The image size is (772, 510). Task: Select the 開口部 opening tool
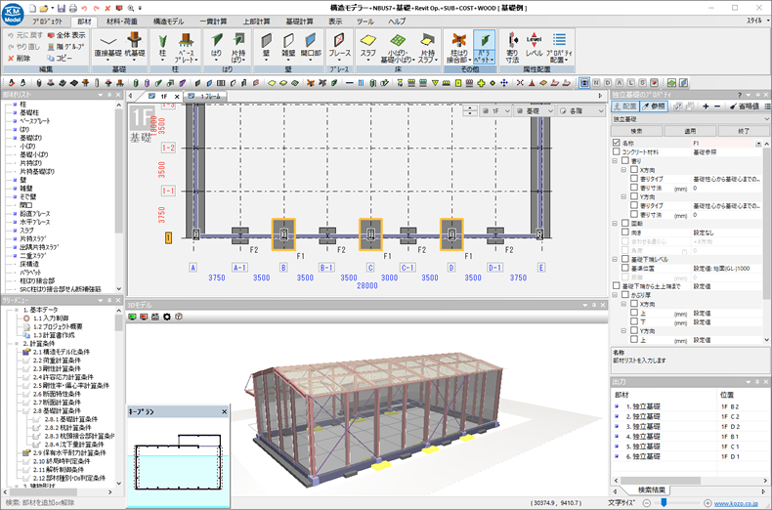pos(311,47)
